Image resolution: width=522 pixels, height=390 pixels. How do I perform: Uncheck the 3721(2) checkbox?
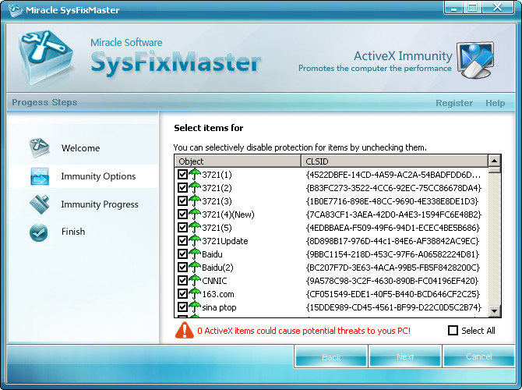point(182,188)
